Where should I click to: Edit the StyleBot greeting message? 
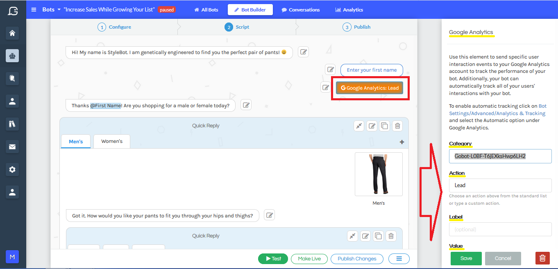[303, 52]
